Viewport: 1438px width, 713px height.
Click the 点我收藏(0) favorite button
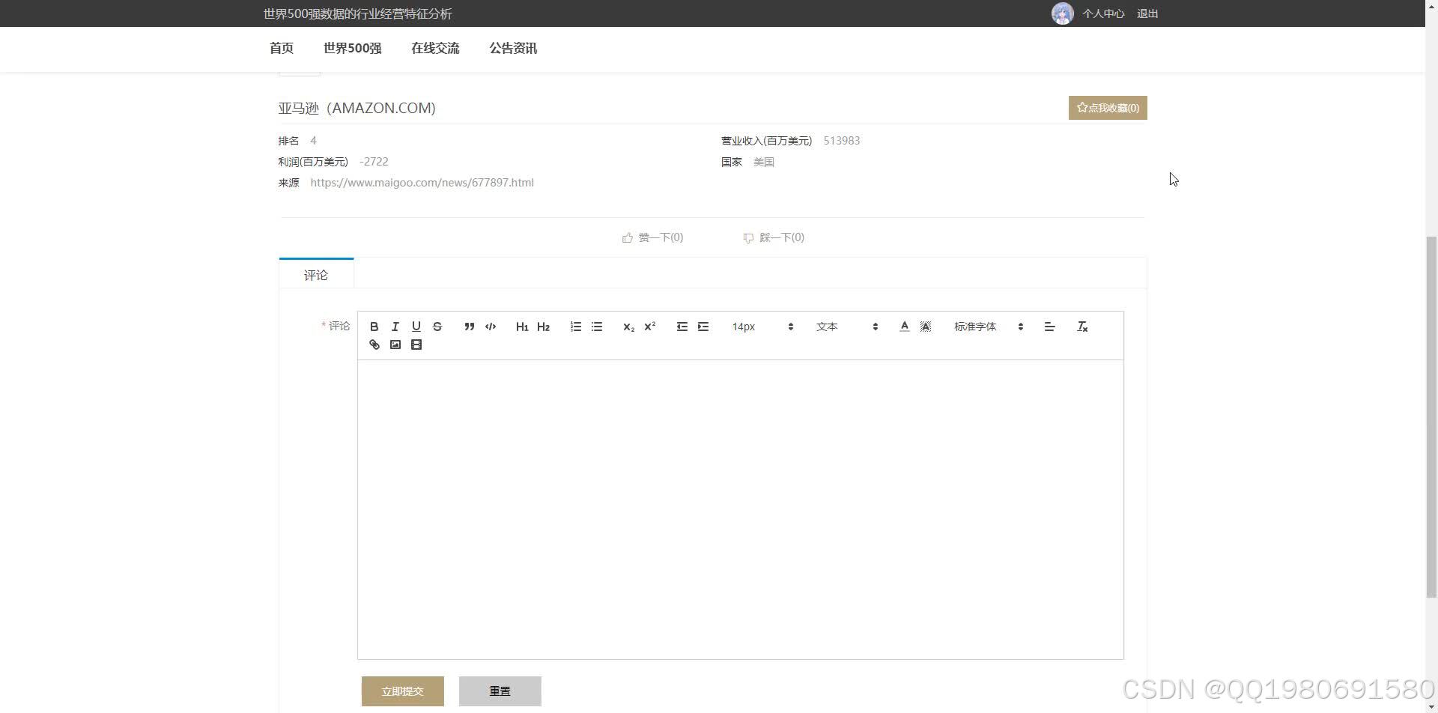[1108, 108]
